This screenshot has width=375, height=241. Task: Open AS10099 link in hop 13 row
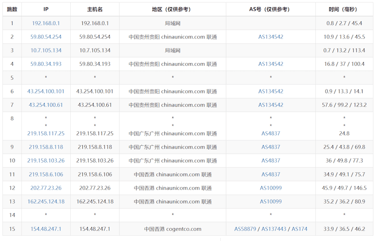point(271,202)
